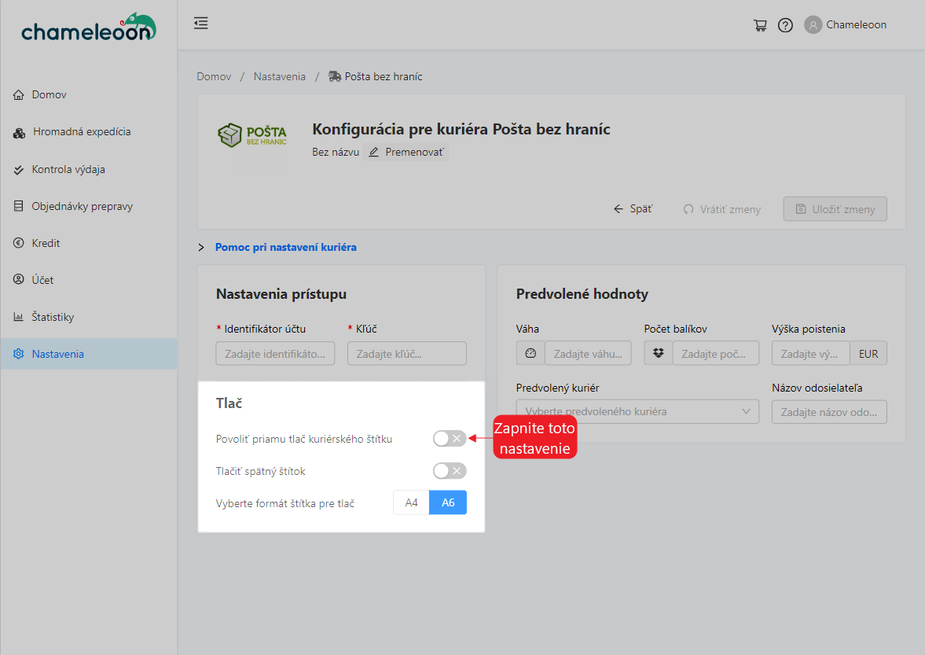Click the Identifikátor účtu input field
925x655 pixels.
(275, 354)
